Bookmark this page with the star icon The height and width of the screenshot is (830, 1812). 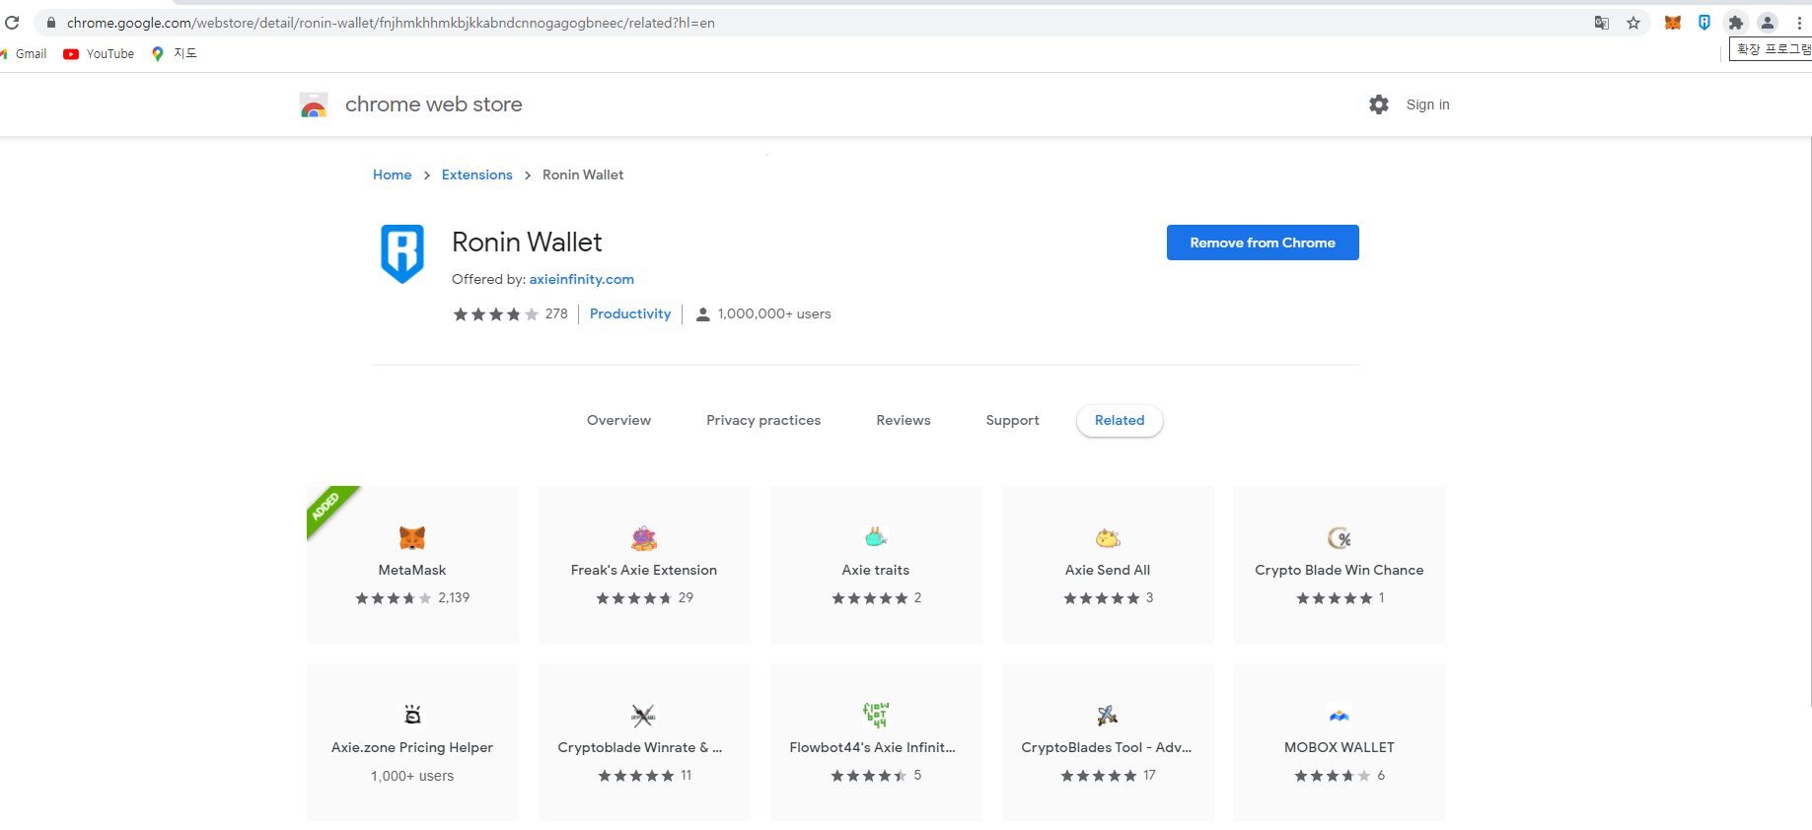pos(1633,23)
